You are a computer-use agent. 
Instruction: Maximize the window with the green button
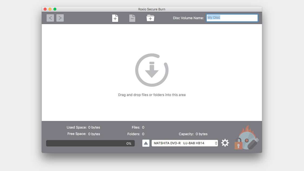click(x=55, y=9)
